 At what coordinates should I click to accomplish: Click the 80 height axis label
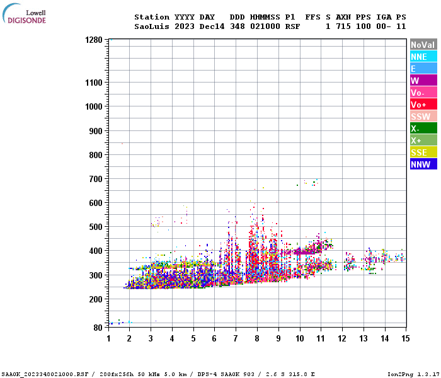[98, 328]
